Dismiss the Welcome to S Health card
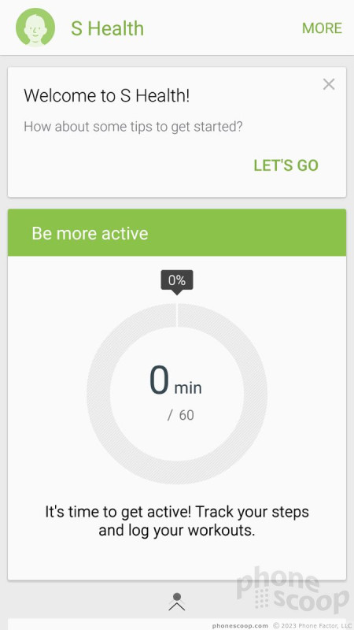Image resolution: width=354 pixels, height=630 pixels. click(329, 84)
